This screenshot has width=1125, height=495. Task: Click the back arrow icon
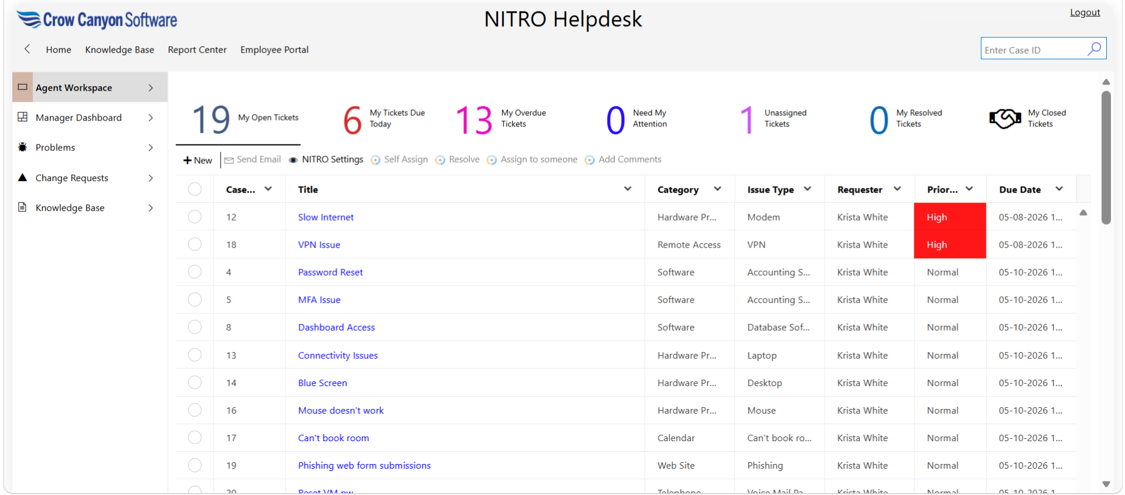pos(27,49)
